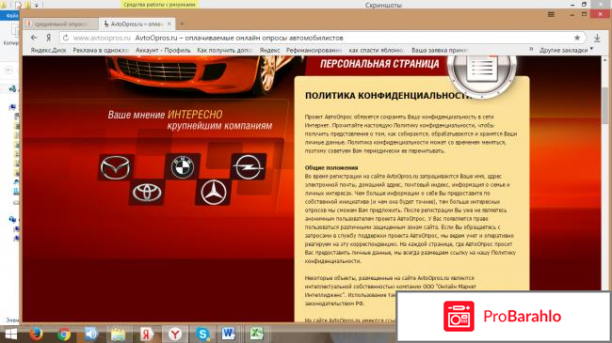612x343 pixels.
Task: Select the Средства работы с рисунками ribbon tab
Action: [159, 5]
